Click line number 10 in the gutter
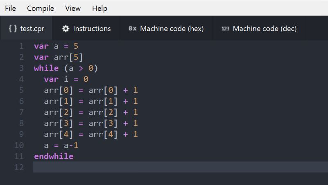This screenshot has width=328, height=185. click(x=19, y=145)
